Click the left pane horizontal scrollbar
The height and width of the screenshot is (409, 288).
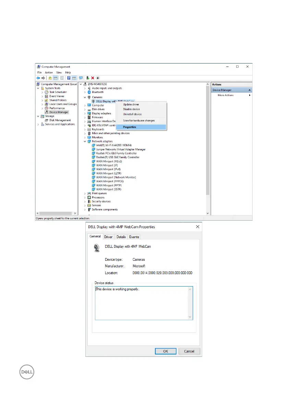point(56,213)
